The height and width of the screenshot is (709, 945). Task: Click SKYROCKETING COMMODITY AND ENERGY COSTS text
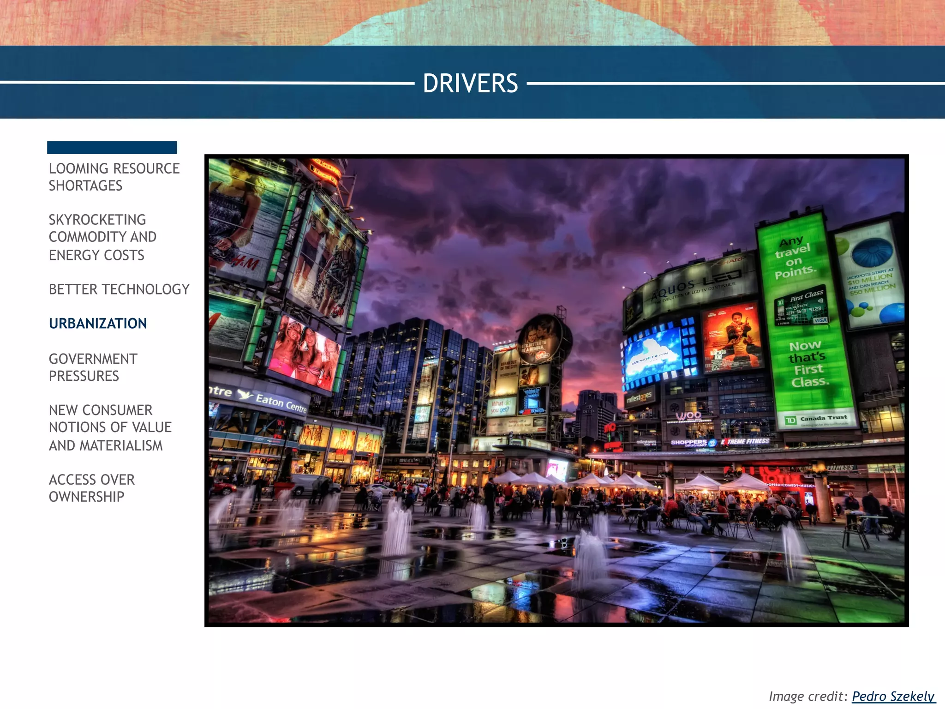(102, 237)
